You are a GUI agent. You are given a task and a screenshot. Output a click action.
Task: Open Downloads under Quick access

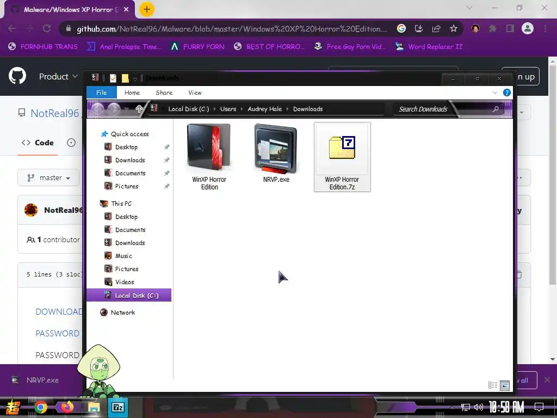click(x=129, y=160)
